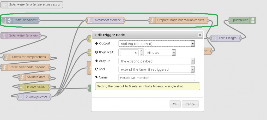This screenshot has width=267, height=120.
Task: Select the Validate data function icon
Action: (22, 77)
